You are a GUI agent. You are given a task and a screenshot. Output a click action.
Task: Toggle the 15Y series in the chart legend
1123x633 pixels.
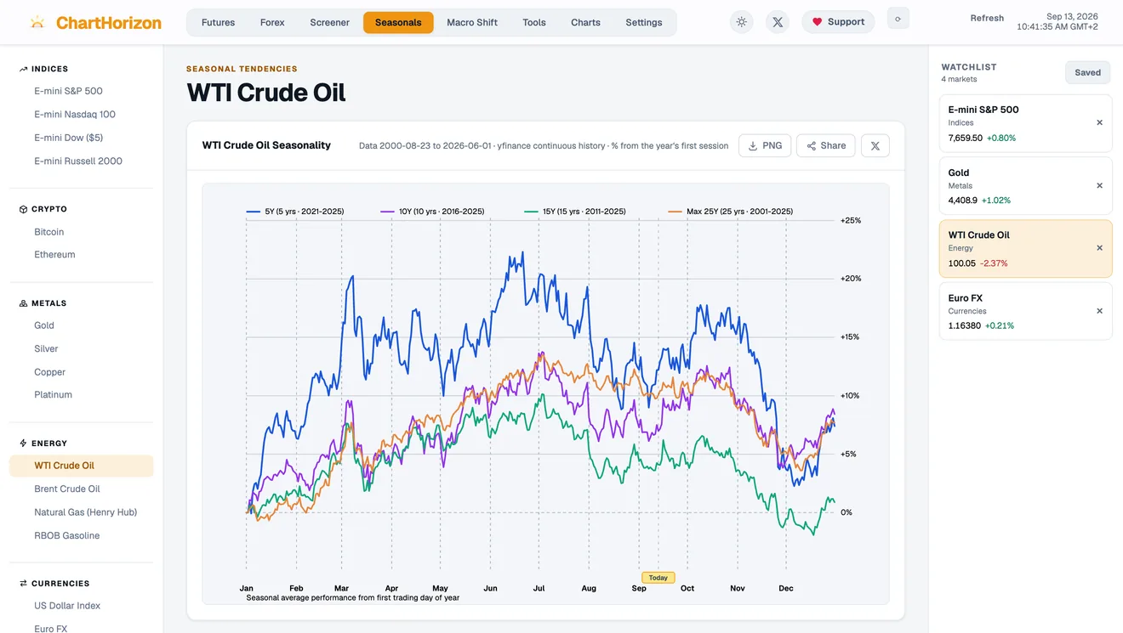point(575,212)
